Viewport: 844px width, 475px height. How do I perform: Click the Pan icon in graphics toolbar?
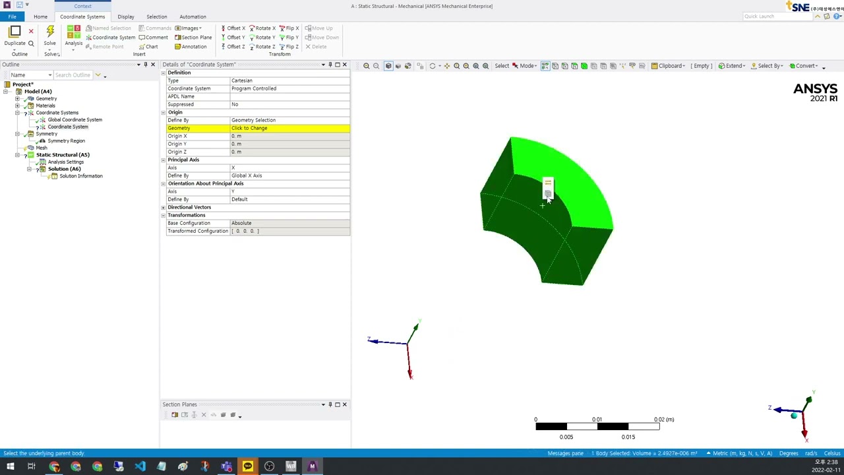[x=447, y=66]
